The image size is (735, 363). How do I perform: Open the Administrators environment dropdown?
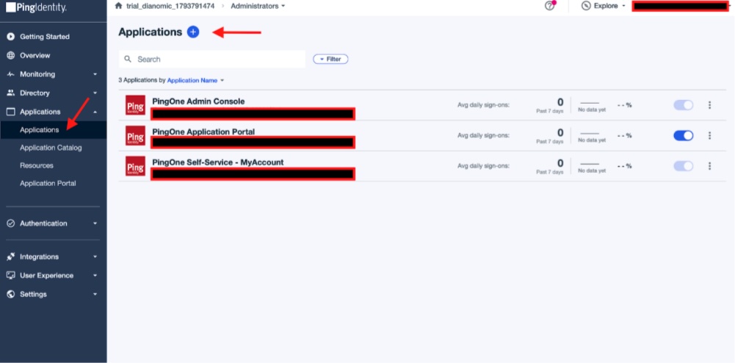[258, 6]
